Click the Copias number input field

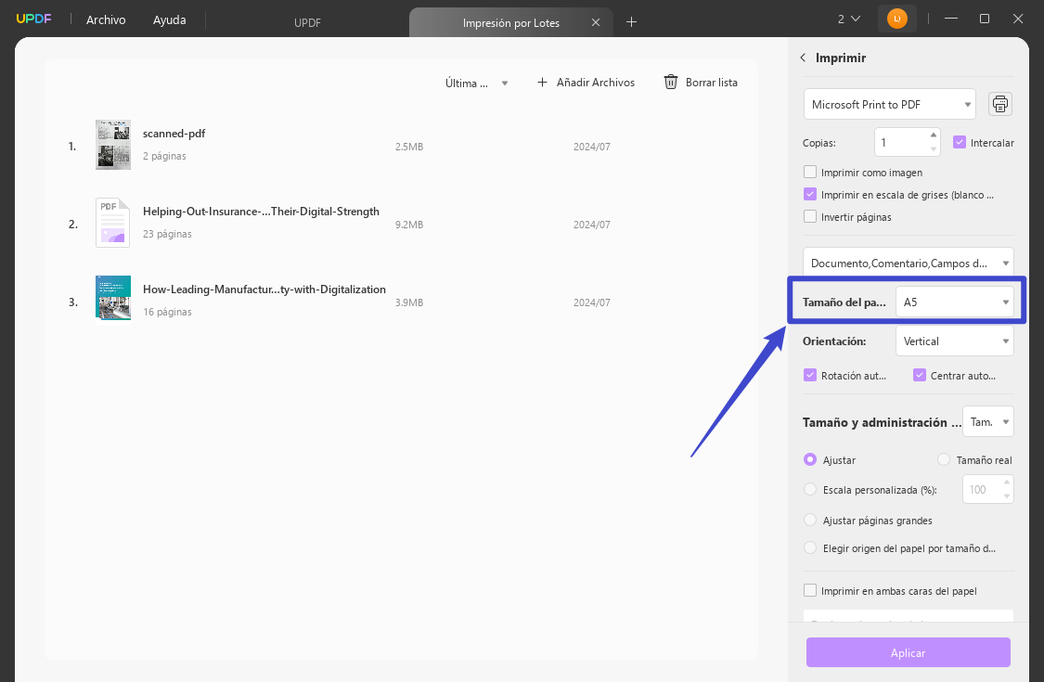(900, 143)
